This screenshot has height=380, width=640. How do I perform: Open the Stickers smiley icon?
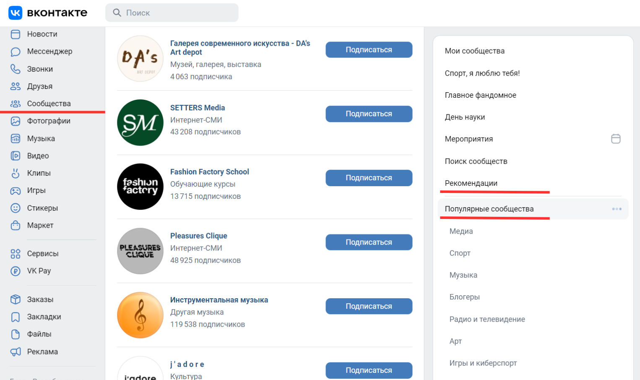click(x=16, y=208)
